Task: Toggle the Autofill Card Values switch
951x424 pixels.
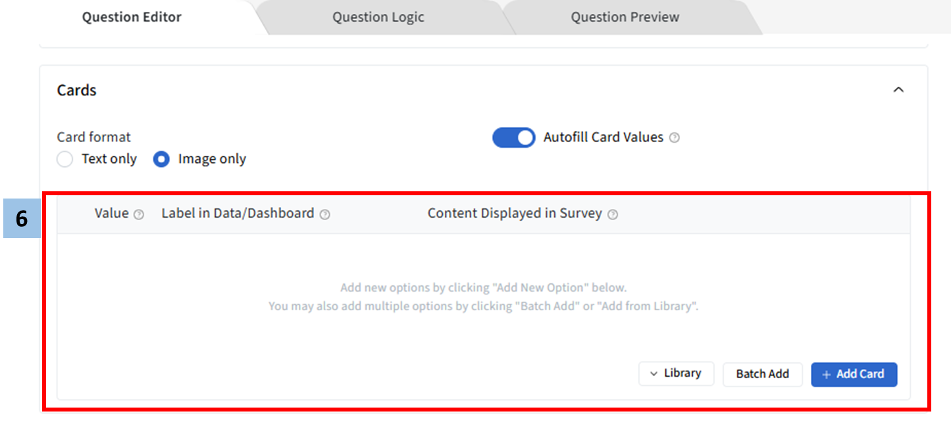Action: click(x=513, y=137)
